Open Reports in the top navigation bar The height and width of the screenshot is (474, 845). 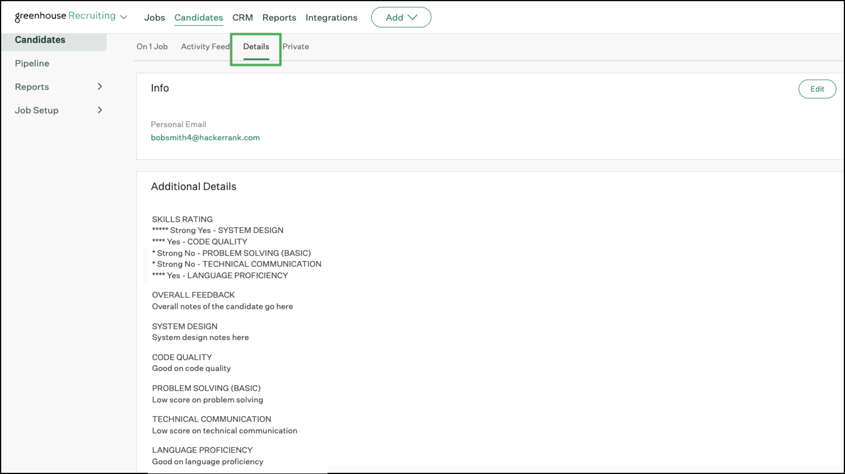click(279, 17)
